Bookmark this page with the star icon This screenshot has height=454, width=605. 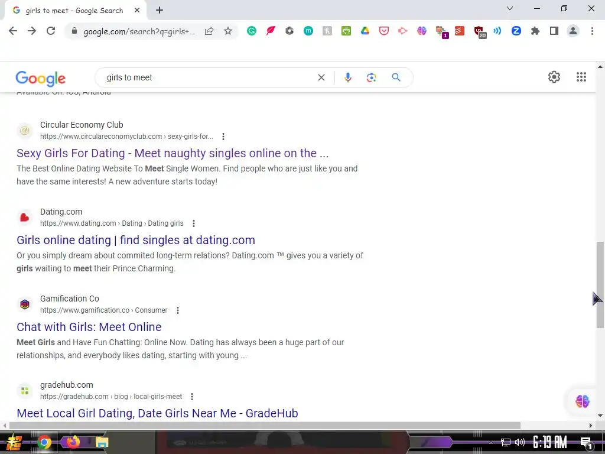[x=228, y=31]
